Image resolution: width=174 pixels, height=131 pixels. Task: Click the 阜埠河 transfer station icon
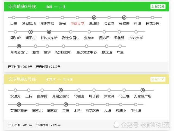point(94,17)
